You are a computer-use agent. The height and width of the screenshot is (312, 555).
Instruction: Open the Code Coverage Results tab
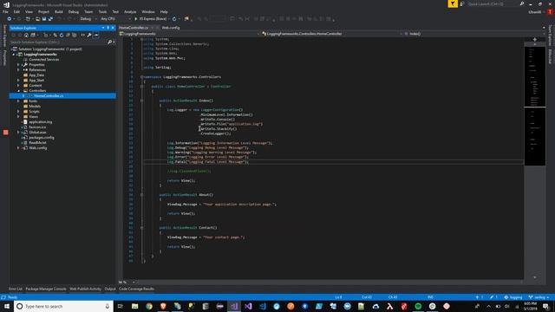tap(137, 289)
